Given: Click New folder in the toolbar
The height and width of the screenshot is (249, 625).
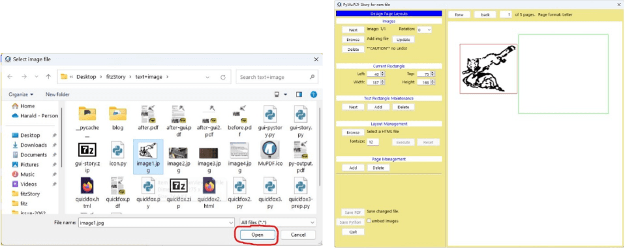Looking at the screenshot, I should tap(57, 95).
